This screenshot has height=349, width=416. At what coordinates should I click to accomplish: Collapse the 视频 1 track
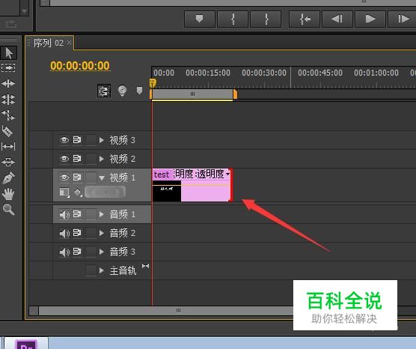point(102,177)
